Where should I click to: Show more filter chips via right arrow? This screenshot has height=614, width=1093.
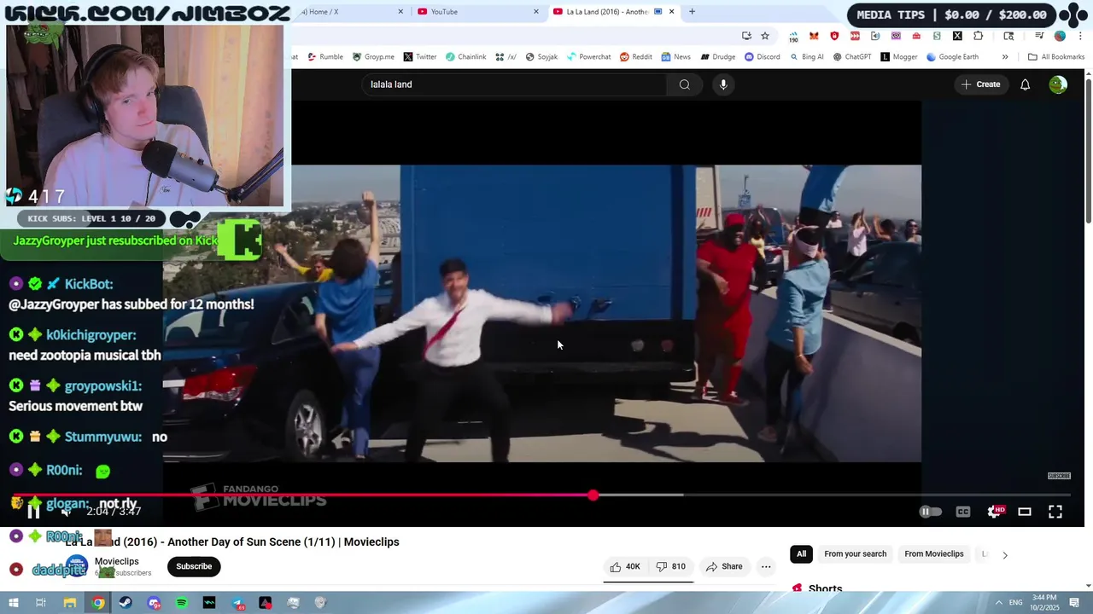[x=1005, y=554]
